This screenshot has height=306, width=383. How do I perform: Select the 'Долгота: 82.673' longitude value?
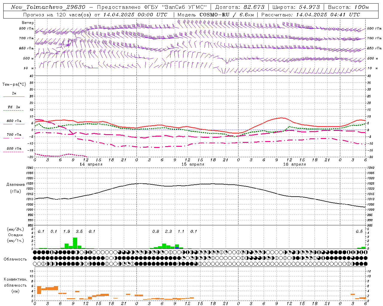[240, 7]
